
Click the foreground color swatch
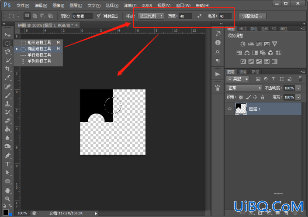click(6, 212)
